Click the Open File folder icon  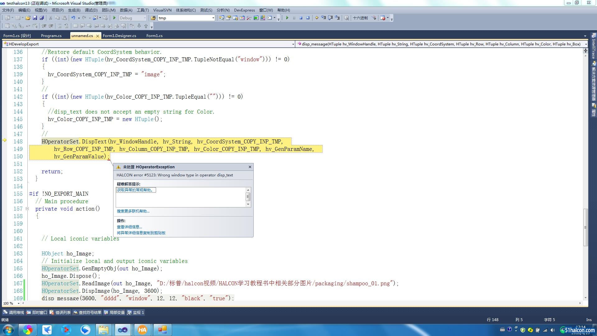click(x=28, y=18)
